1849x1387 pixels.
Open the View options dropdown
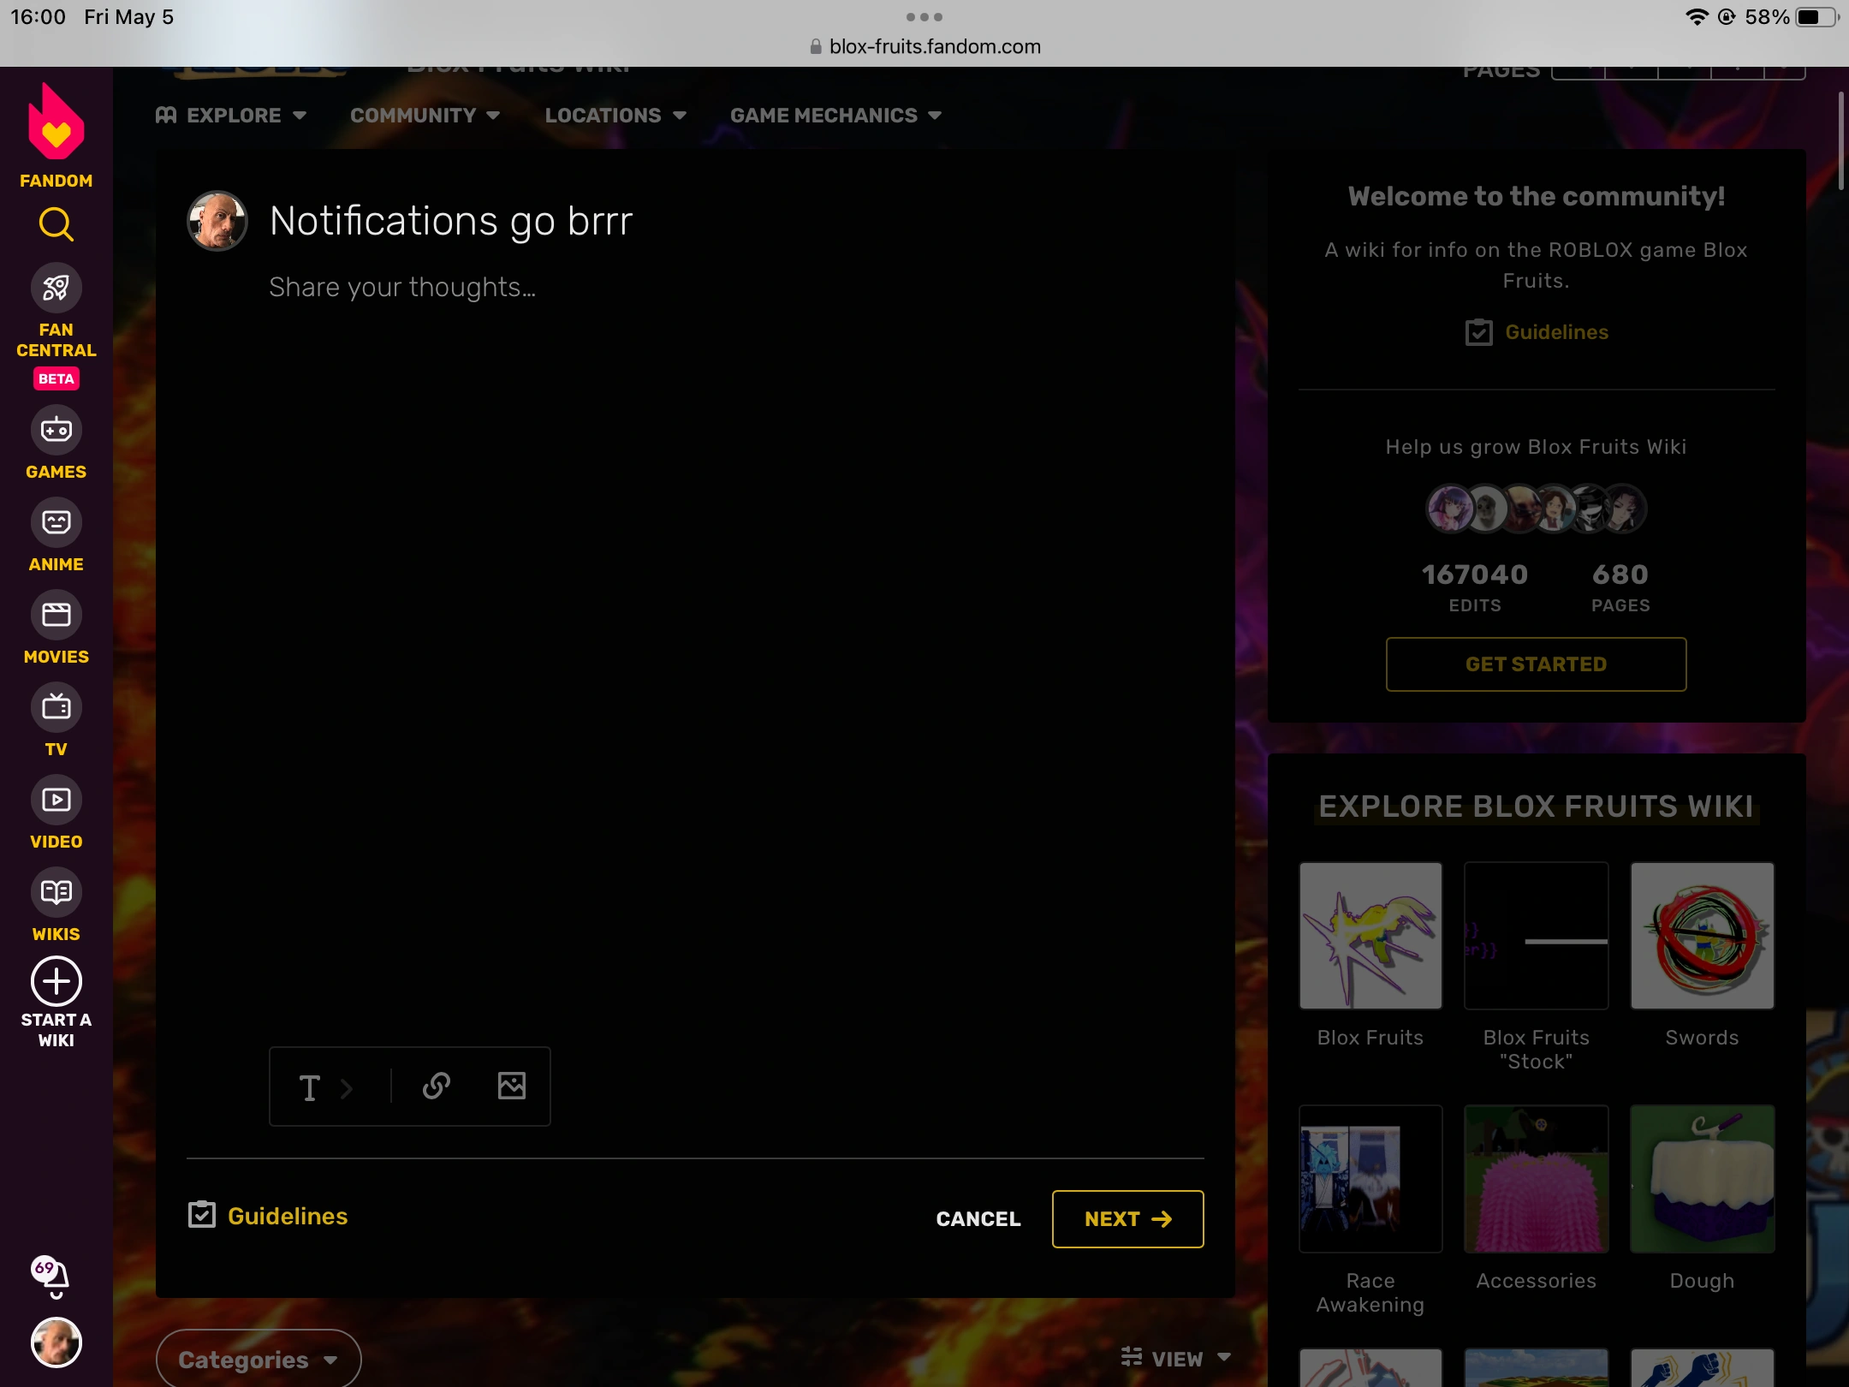1176,1358
